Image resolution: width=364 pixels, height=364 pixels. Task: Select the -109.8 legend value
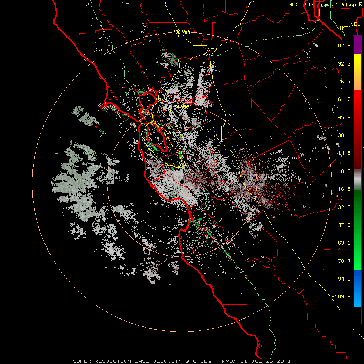(341, 297)
